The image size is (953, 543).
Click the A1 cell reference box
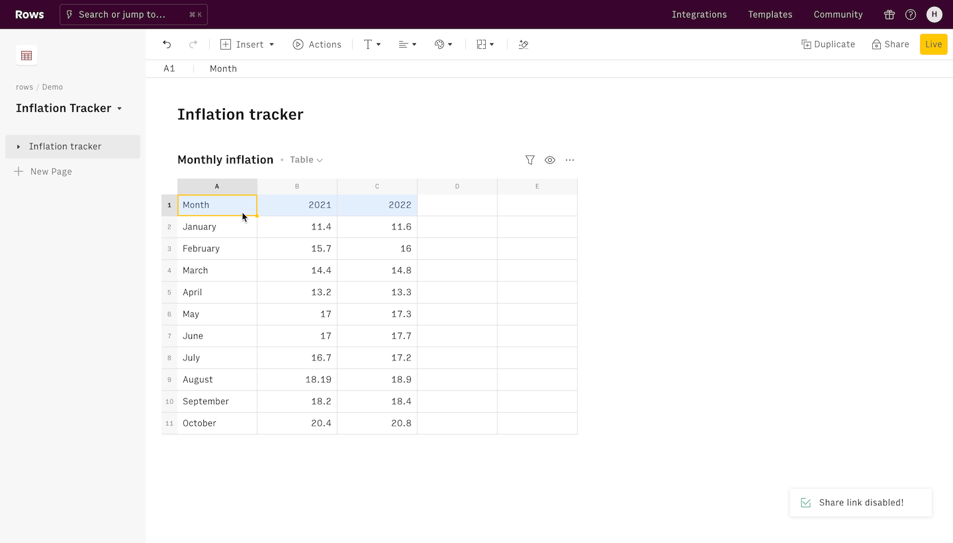point(169,69)
